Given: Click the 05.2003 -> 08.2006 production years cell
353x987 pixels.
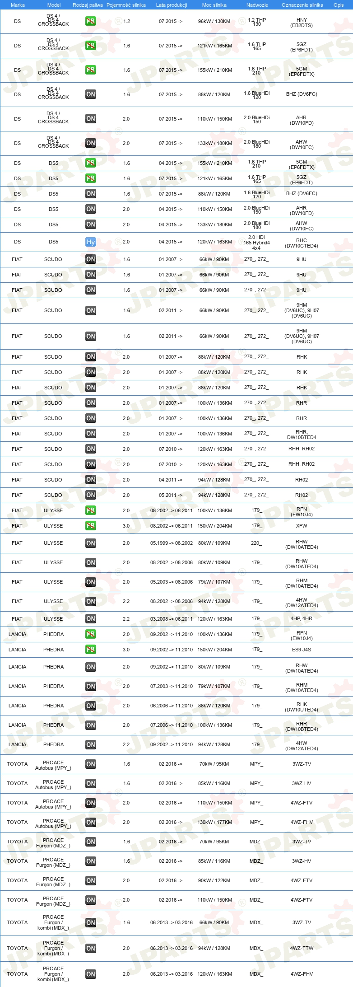Looking at the screenshot, I should click(x=172, y=582).
